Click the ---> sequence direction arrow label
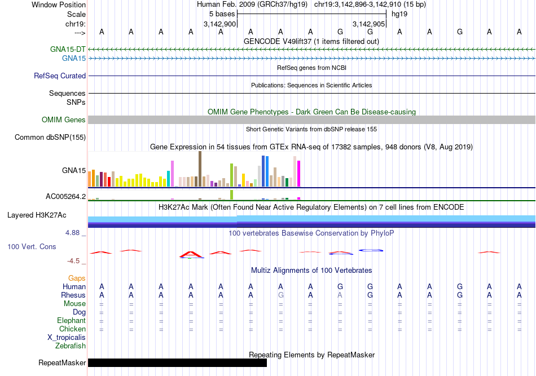 click(80, 33)
